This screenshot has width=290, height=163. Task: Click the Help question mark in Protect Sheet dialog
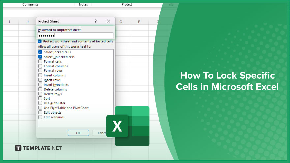[x=96, y=21]
